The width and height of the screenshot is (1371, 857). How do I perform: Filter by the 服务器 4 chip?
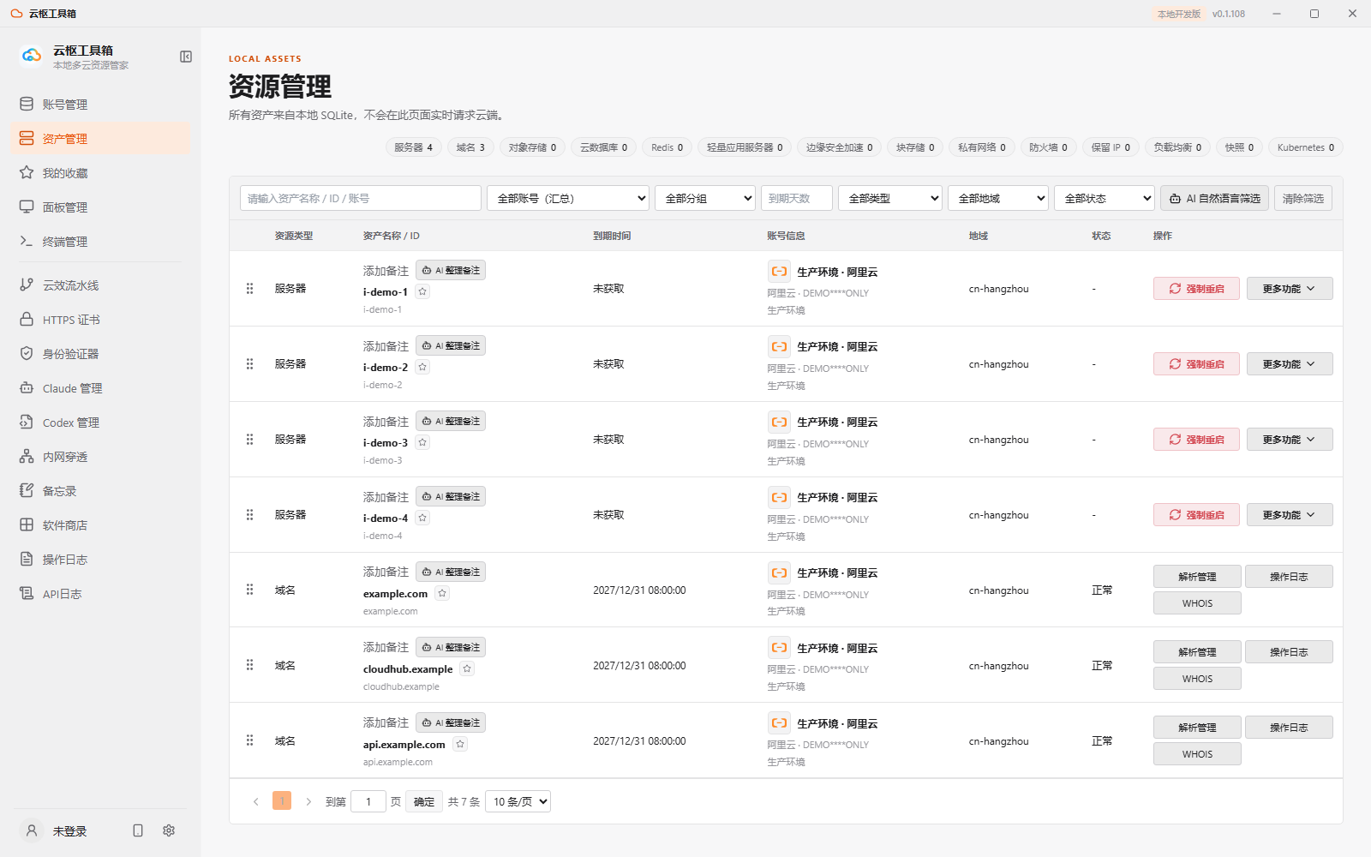coord(414,147)
